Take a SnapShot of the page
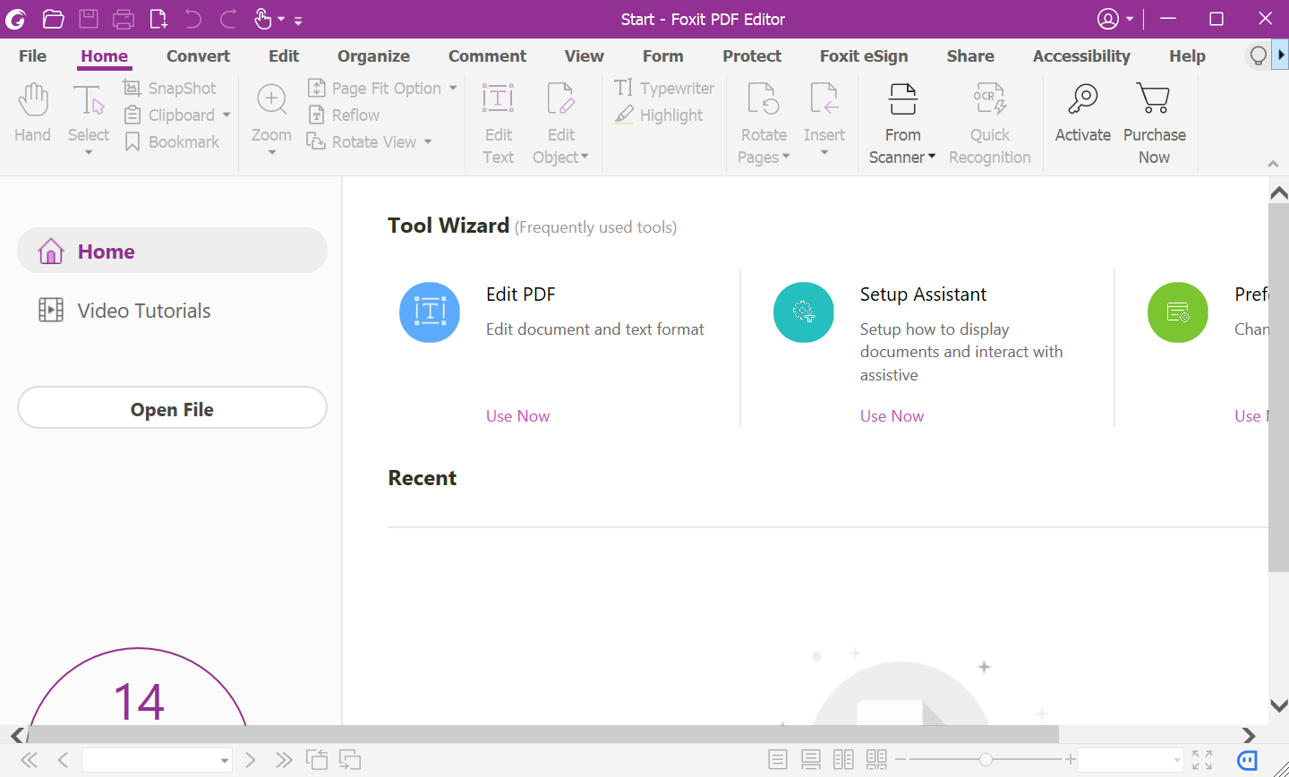This screenshot has width=1289, height=777. tap(170, 88)
